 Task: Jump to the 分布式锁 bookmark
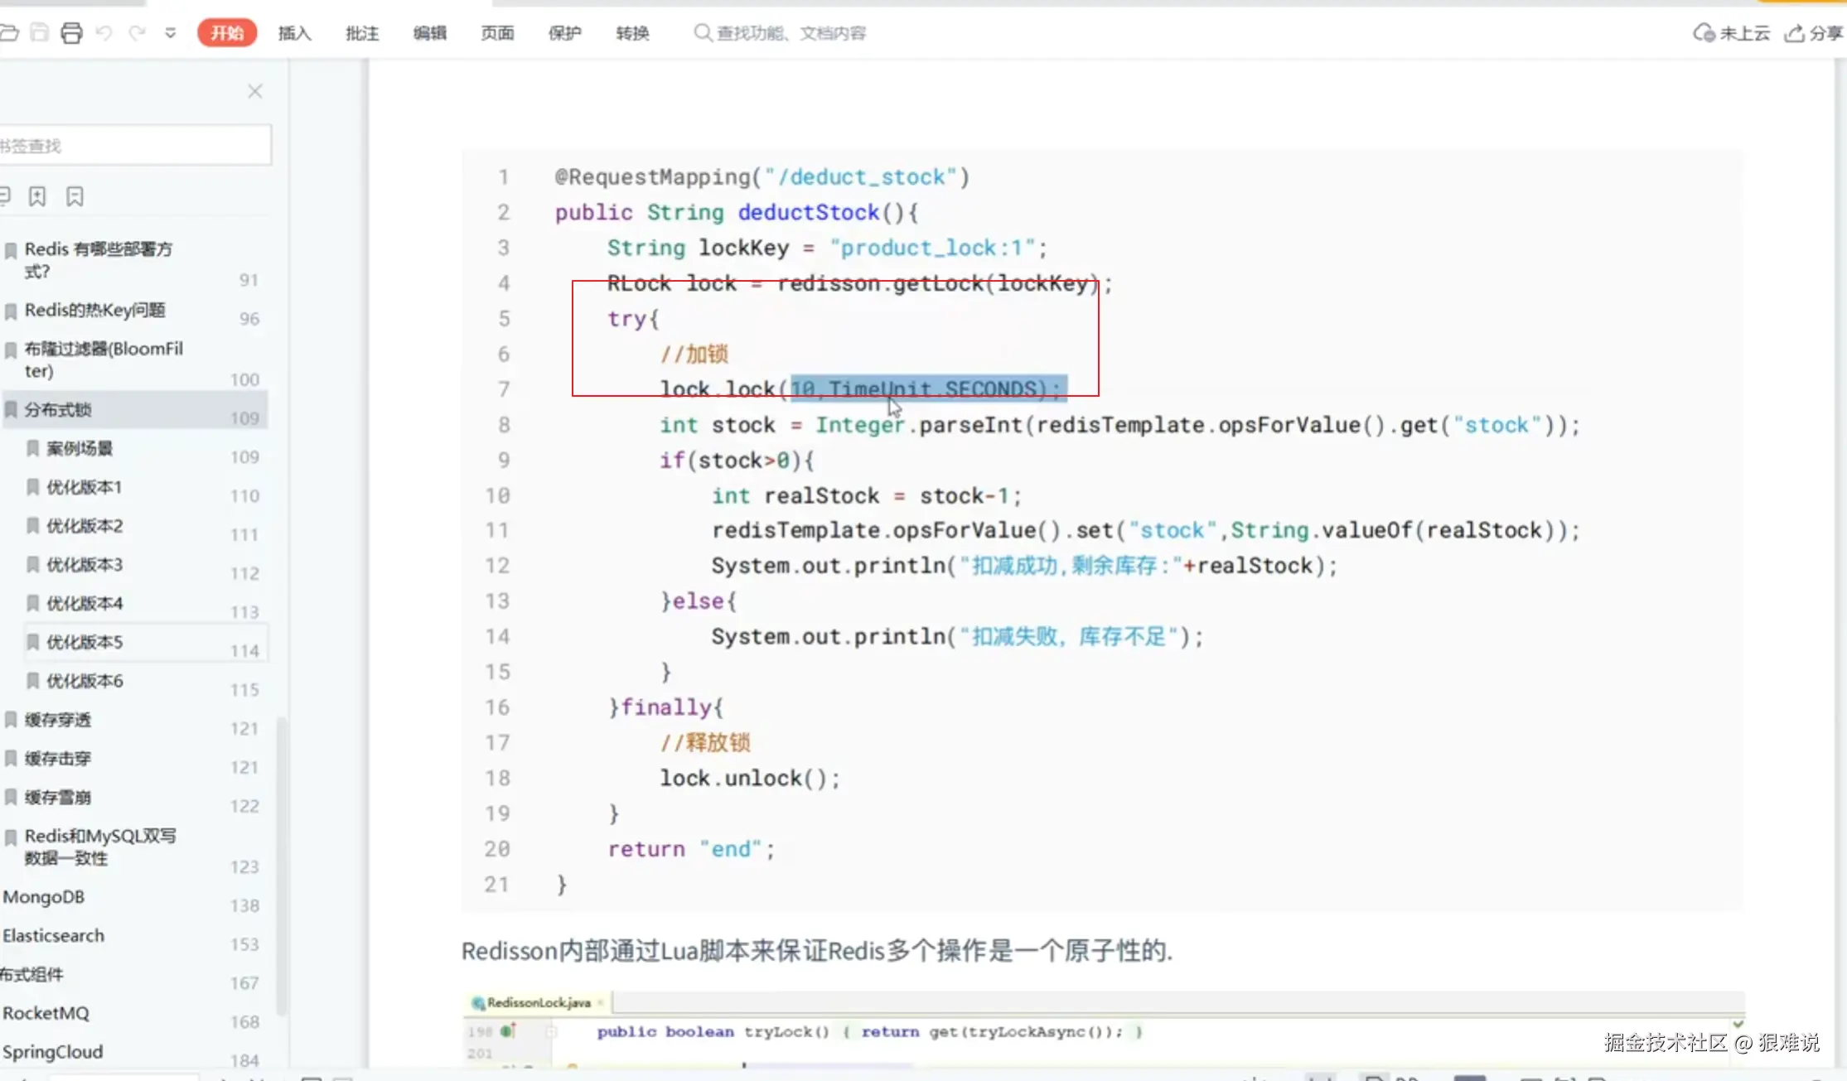pyautogui.click(x=58, y=409)
